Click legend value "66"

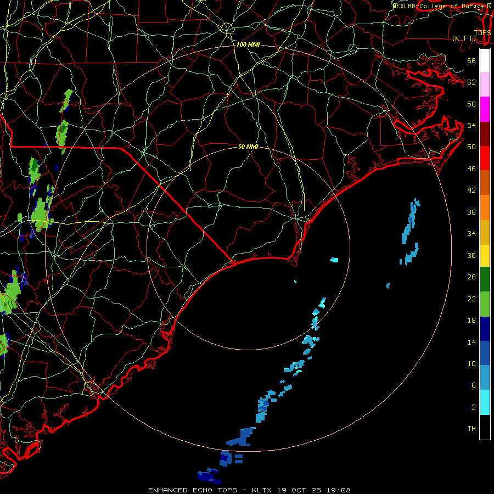(471, 61)
